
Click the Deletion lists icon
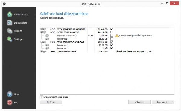10,23
